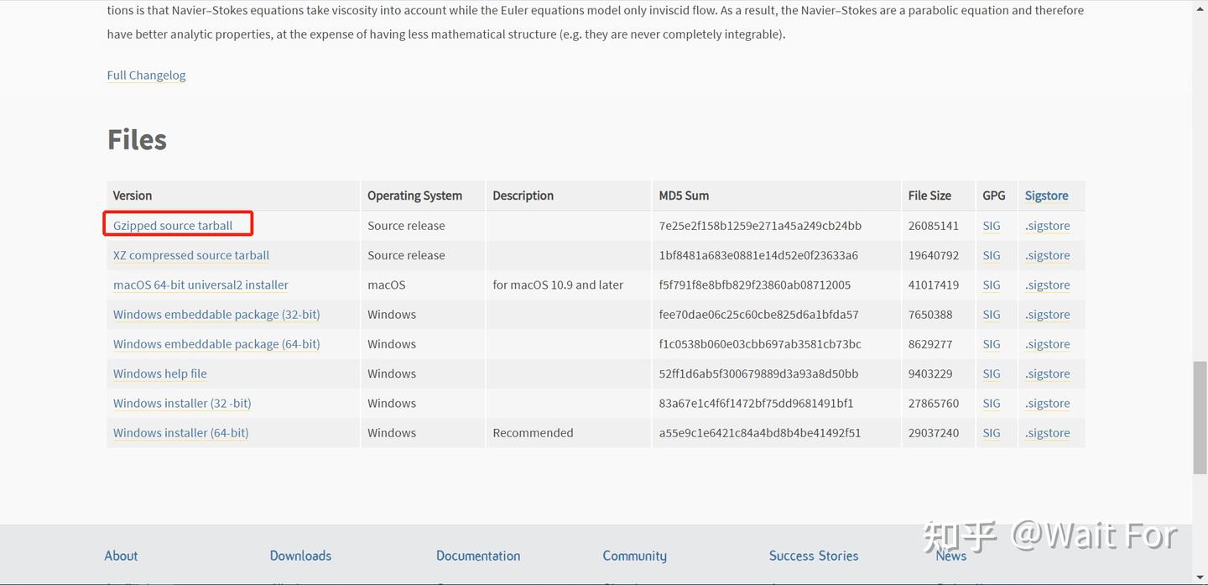Click SIG link for Gzipped source tarball
Image resolution: width=1208 pixels, height=585 pixels.
992,226
